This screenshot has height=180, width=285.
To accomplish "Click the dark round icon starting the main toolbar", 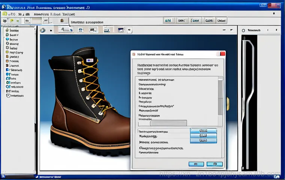I will [x=5, y=21].
